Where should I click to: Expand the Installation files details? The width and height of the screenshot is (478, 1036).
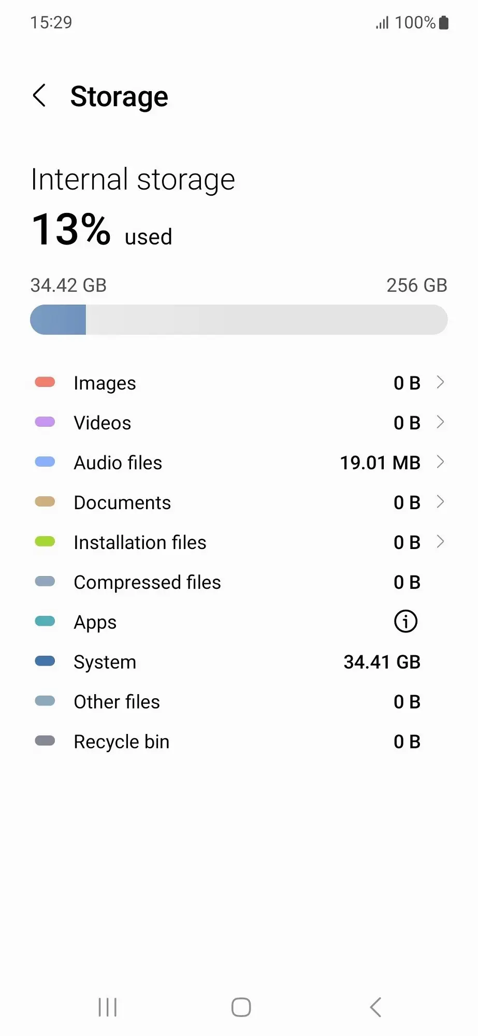tap(441, 541)
